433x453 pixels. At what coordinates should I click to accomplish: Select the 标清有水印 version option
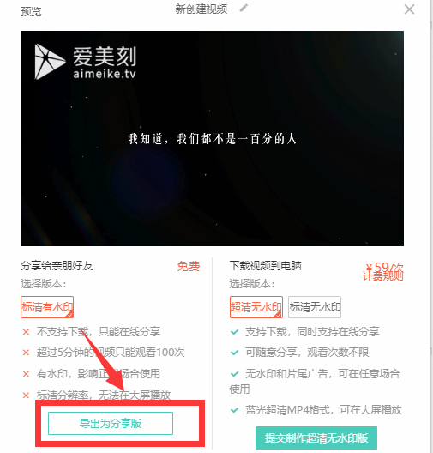47,307
